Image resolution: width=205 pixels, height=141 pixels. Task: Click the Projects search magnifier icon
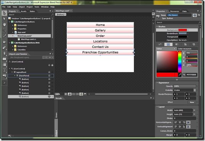(x=52, y=15)
